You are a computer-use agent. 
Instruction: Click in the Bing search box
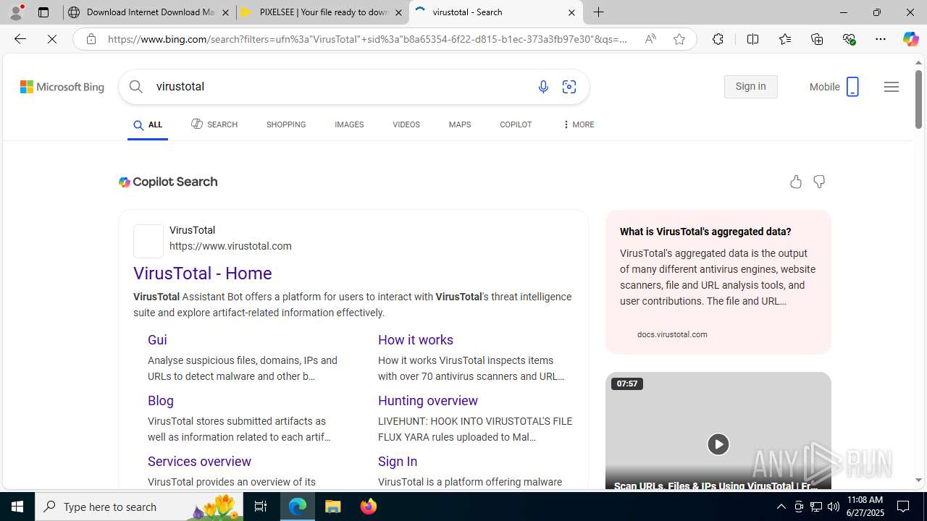(x=340, y=87)
